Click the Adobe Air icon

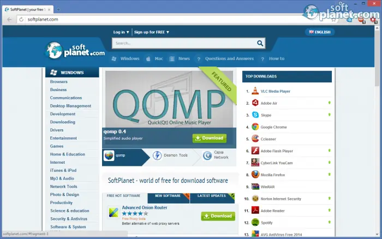pyautogui.click(x=255, y=103)
